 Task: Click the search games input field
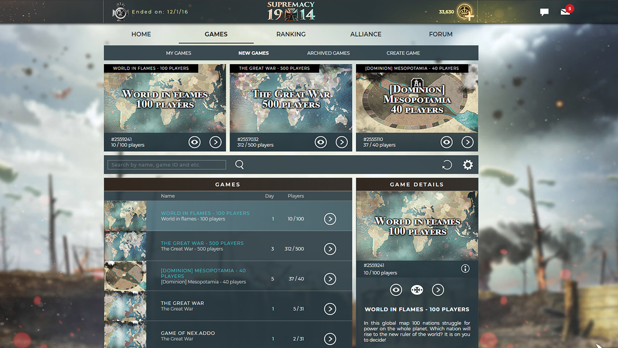tap(166, 164)
